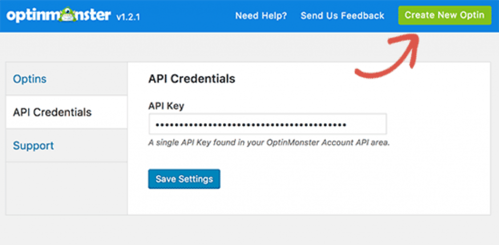Click the API Credentials panel heading
This screenshot has width=499, height=245.
[x=192, y=78]
